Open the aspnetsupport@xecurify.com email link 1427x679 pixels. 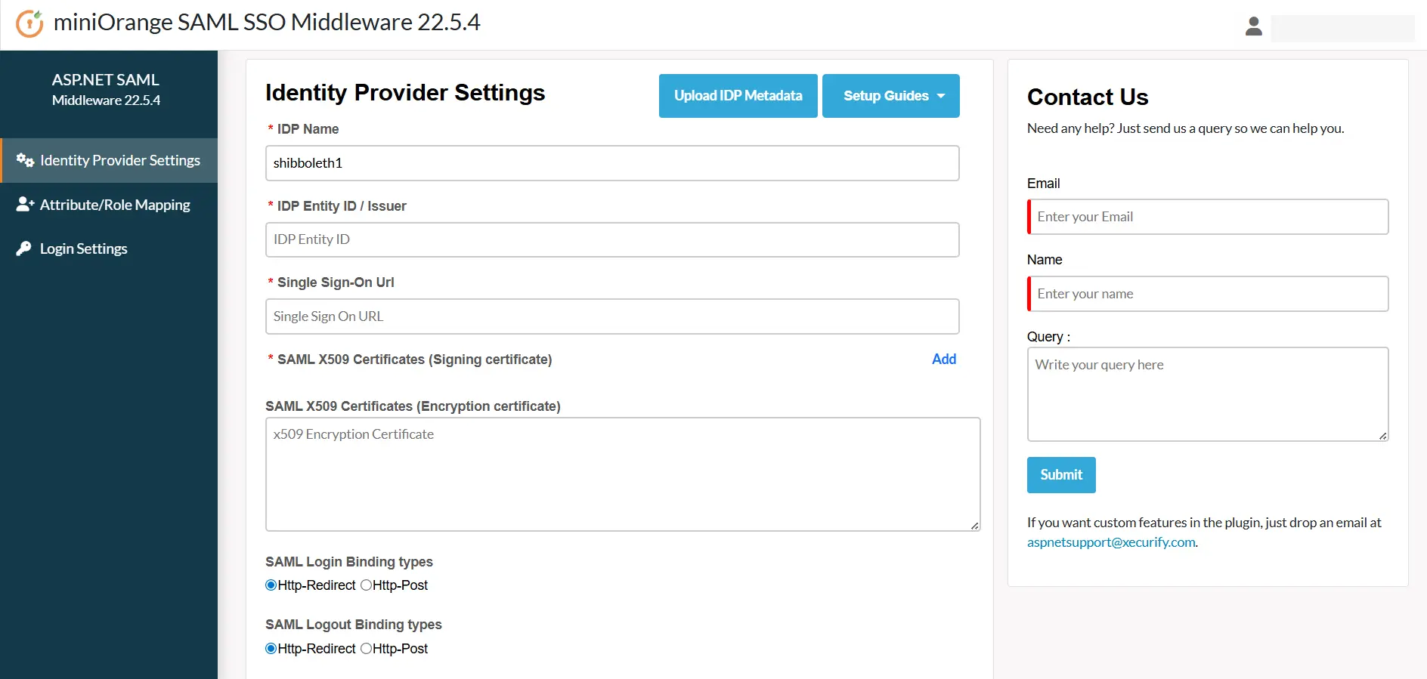(1110, 542)
